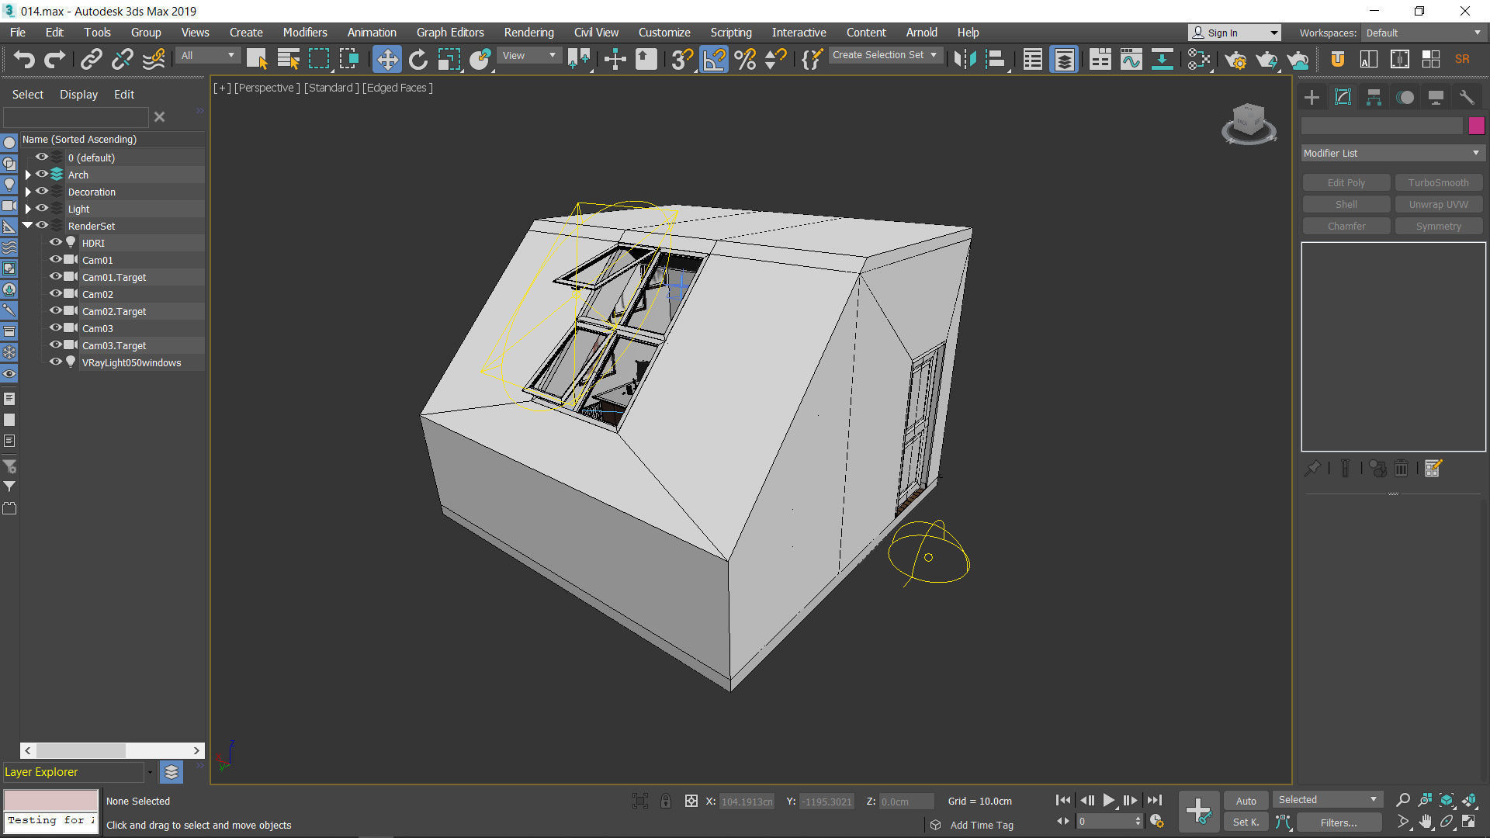
Task: Open the Utilities wrench panel
Action: (1466, 97)
